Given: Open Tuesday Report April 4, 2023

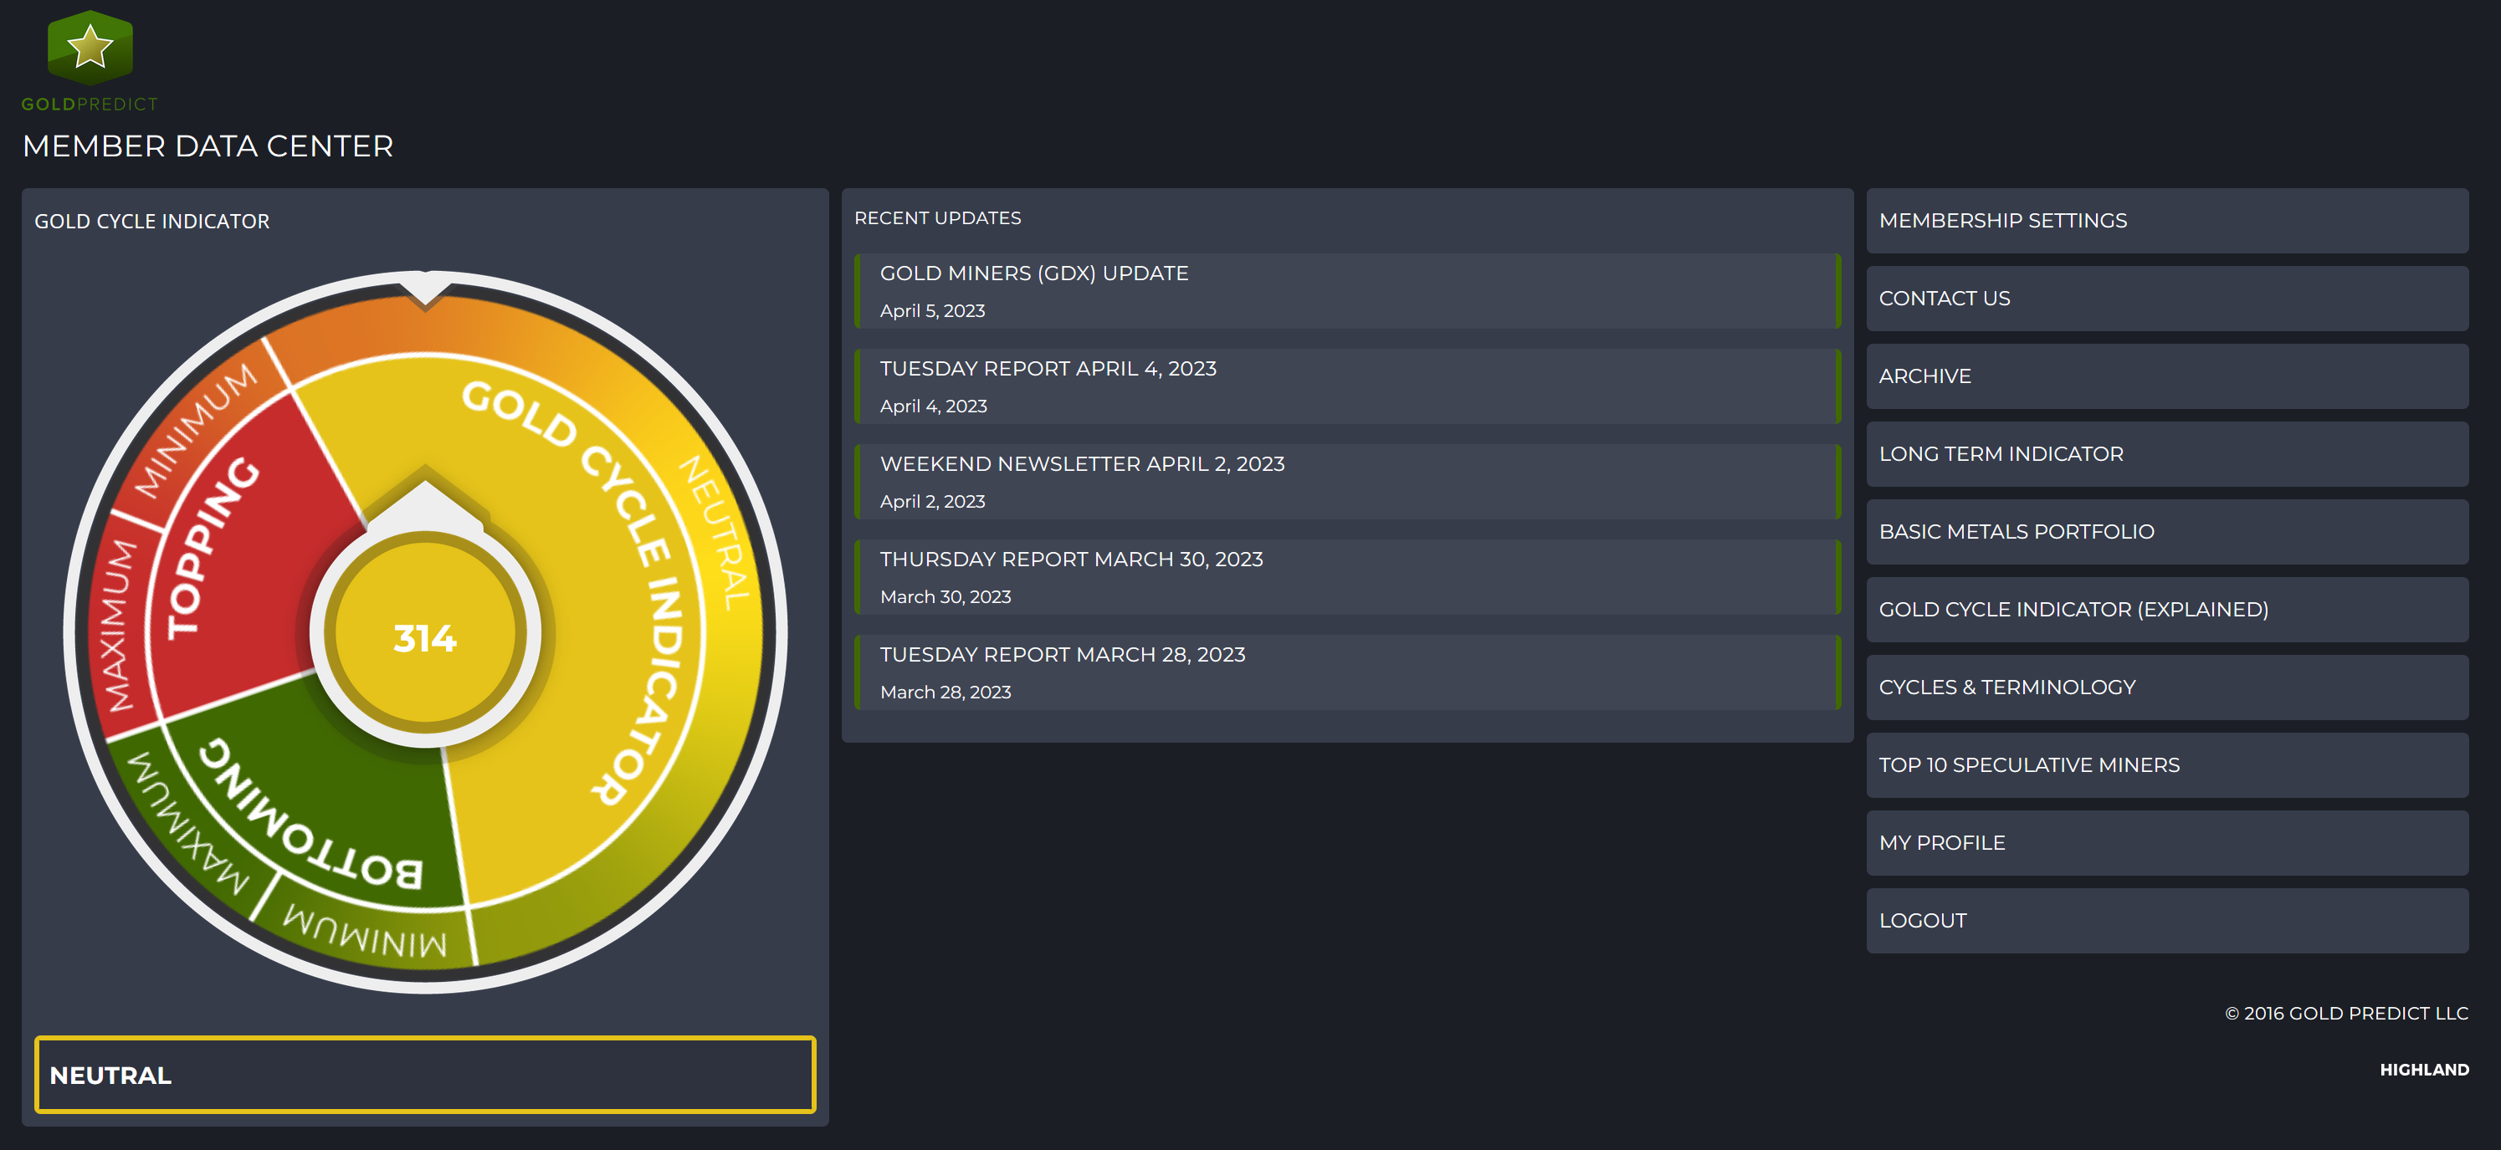Looking at the screenshot, I should point(1047,369).
